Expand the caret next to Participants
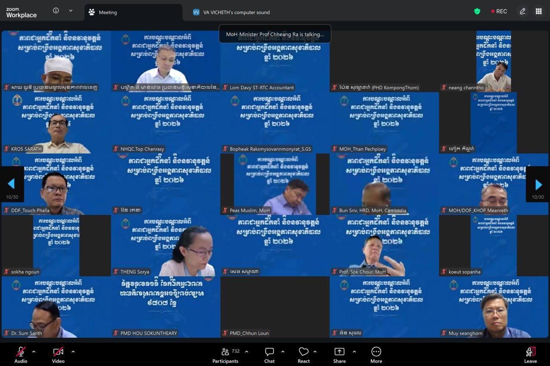The image size is (550, 366). click(x=247, y=351)
